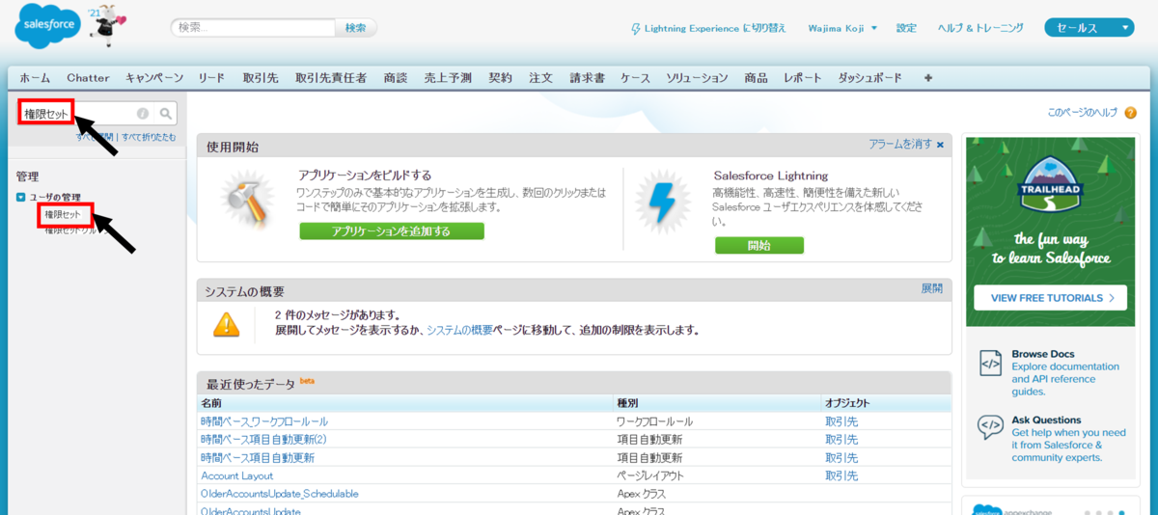Click the Ask Questions speech bubble icon
Screen dimensions: 1158x515
point(990,426)
